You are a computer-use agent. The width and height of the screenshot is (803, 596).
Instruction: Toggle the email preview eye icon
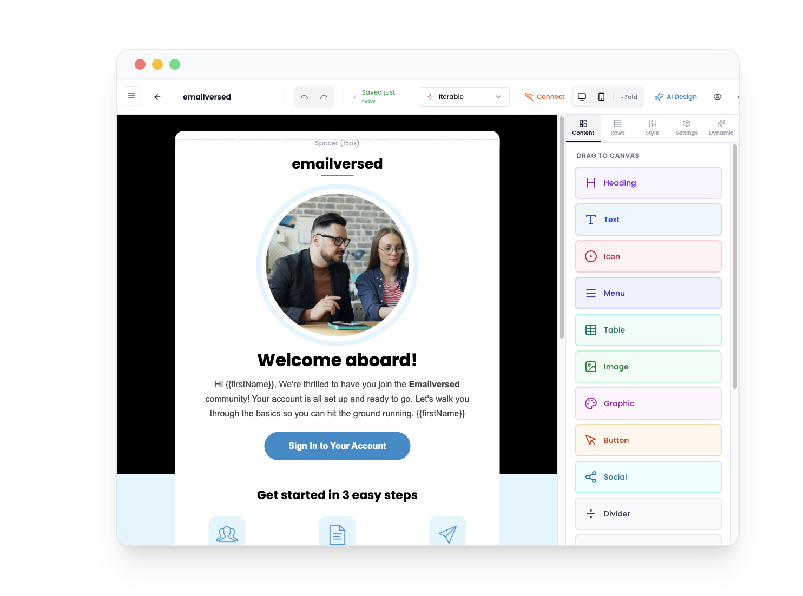click(718, 96)
